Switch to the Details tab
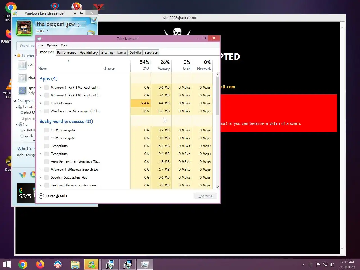Image resolution: width=360 pixels, height=270 pixels. click(135, 53)
